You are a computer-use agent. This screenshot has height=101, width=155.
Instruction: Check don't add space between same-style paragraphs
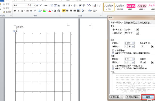click(x=113, y=66)
